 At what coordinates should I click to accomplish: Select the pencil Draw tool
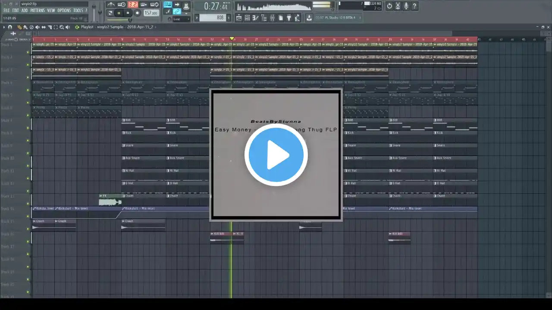[19, 27]
